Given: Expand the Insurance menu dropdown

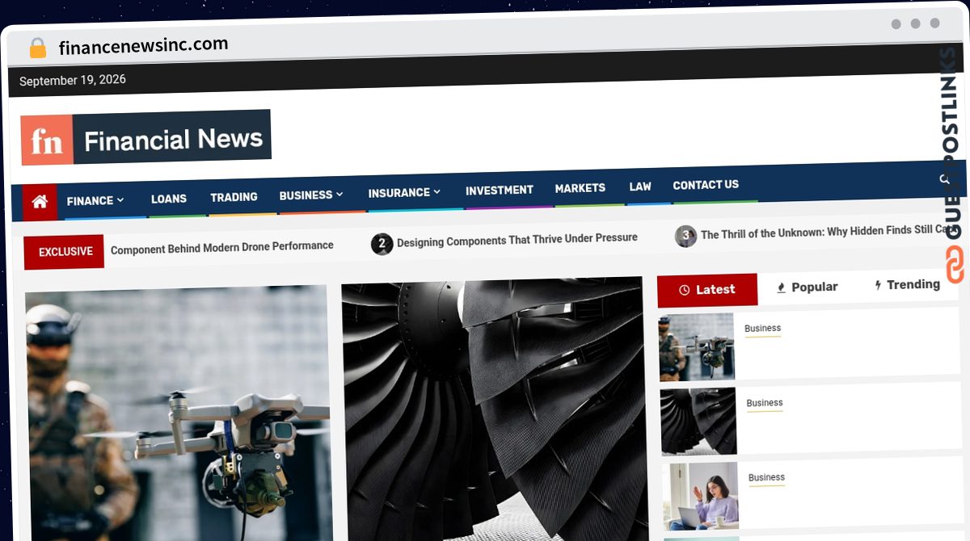Looking at the screenshot, I should click(404, 192).
